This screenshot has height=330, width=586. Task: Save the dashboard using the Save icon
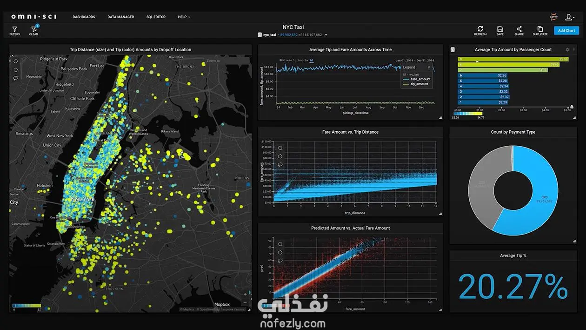[x=500, y=31]
